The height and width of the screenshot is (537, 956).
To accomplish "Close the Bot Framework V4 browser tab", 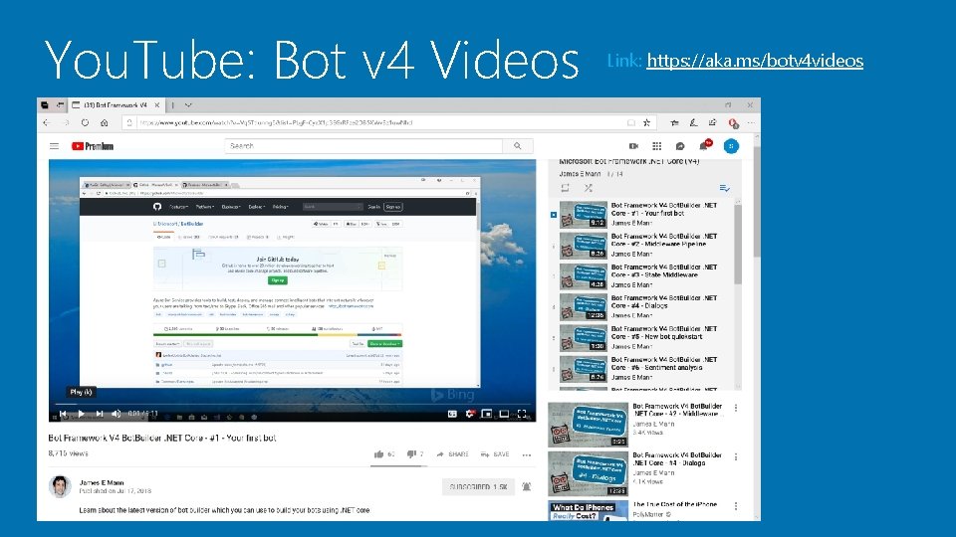I will point(156,105).
